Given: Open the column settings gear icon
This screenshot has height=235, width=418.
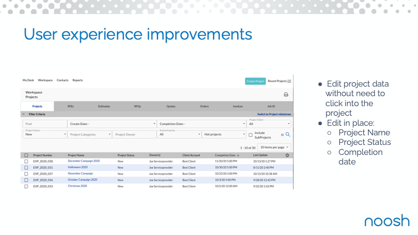Looking at the screenshot, I should tap(287, 155).
